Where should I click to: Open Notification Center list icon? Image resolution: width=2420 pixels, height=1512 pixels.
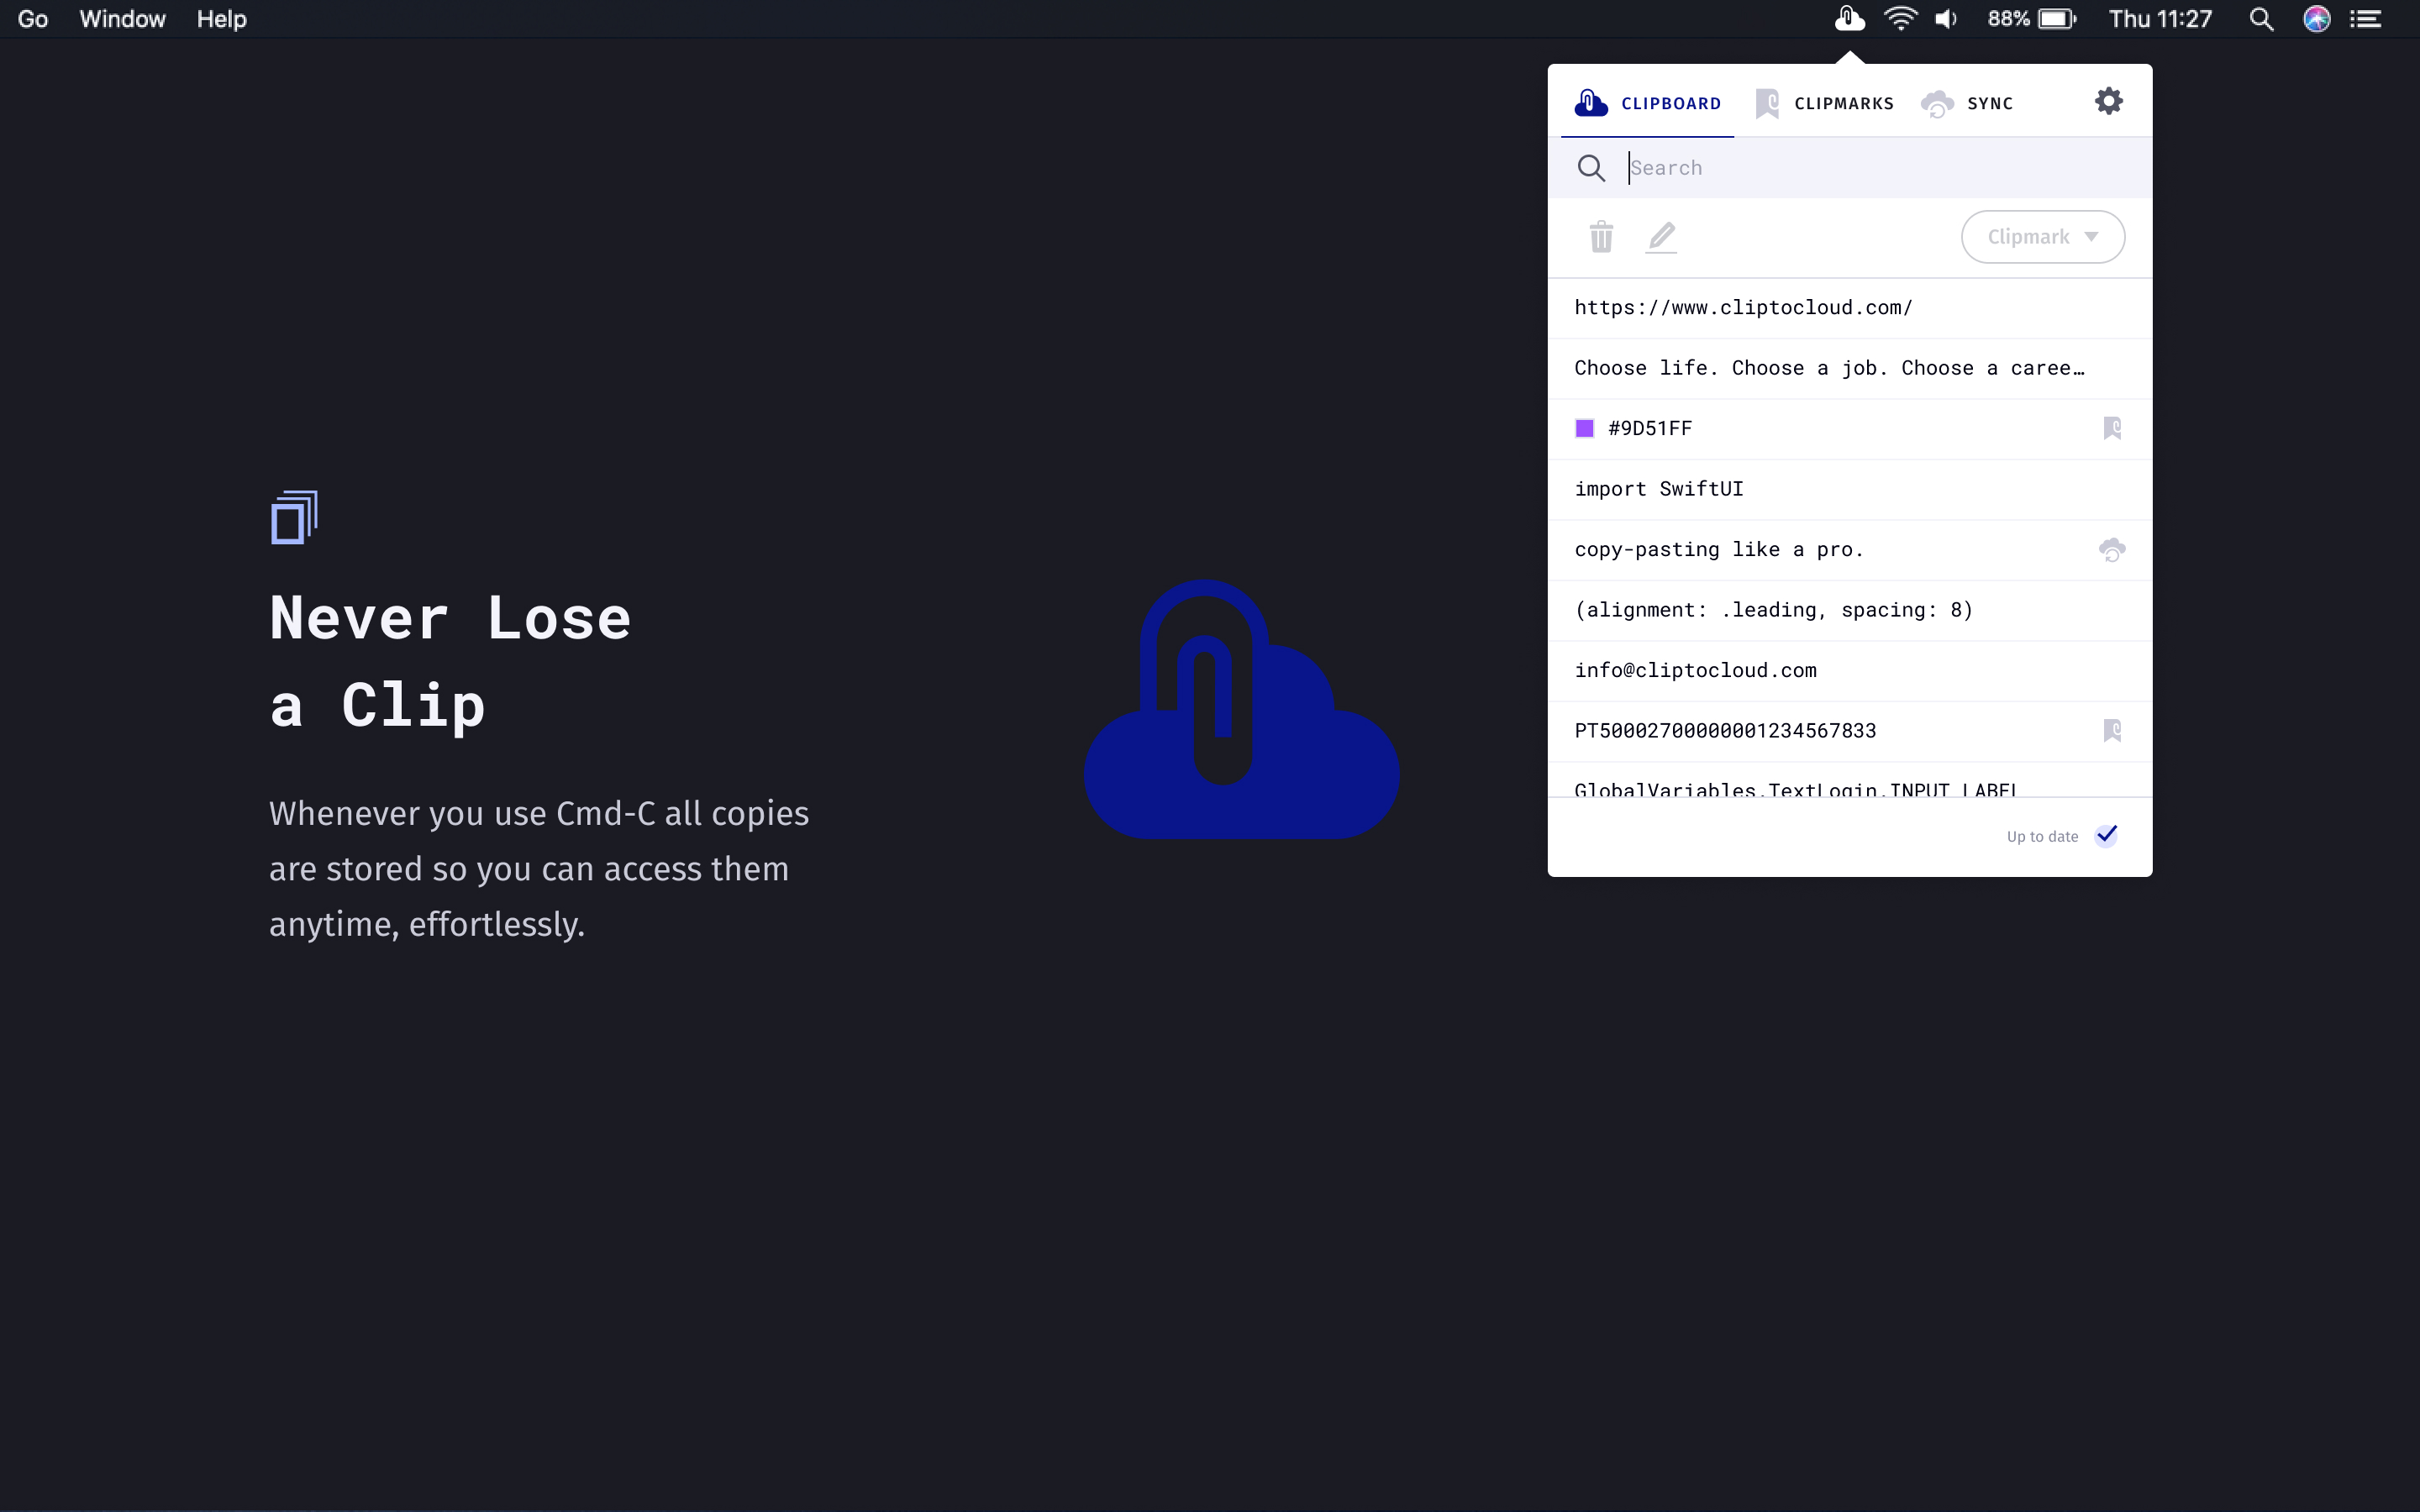click(x=2365, y=19)
